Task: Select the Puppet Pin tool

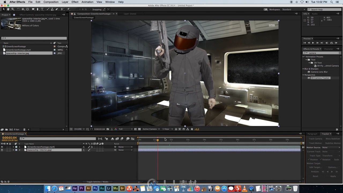Action: [x=68, y=9]
